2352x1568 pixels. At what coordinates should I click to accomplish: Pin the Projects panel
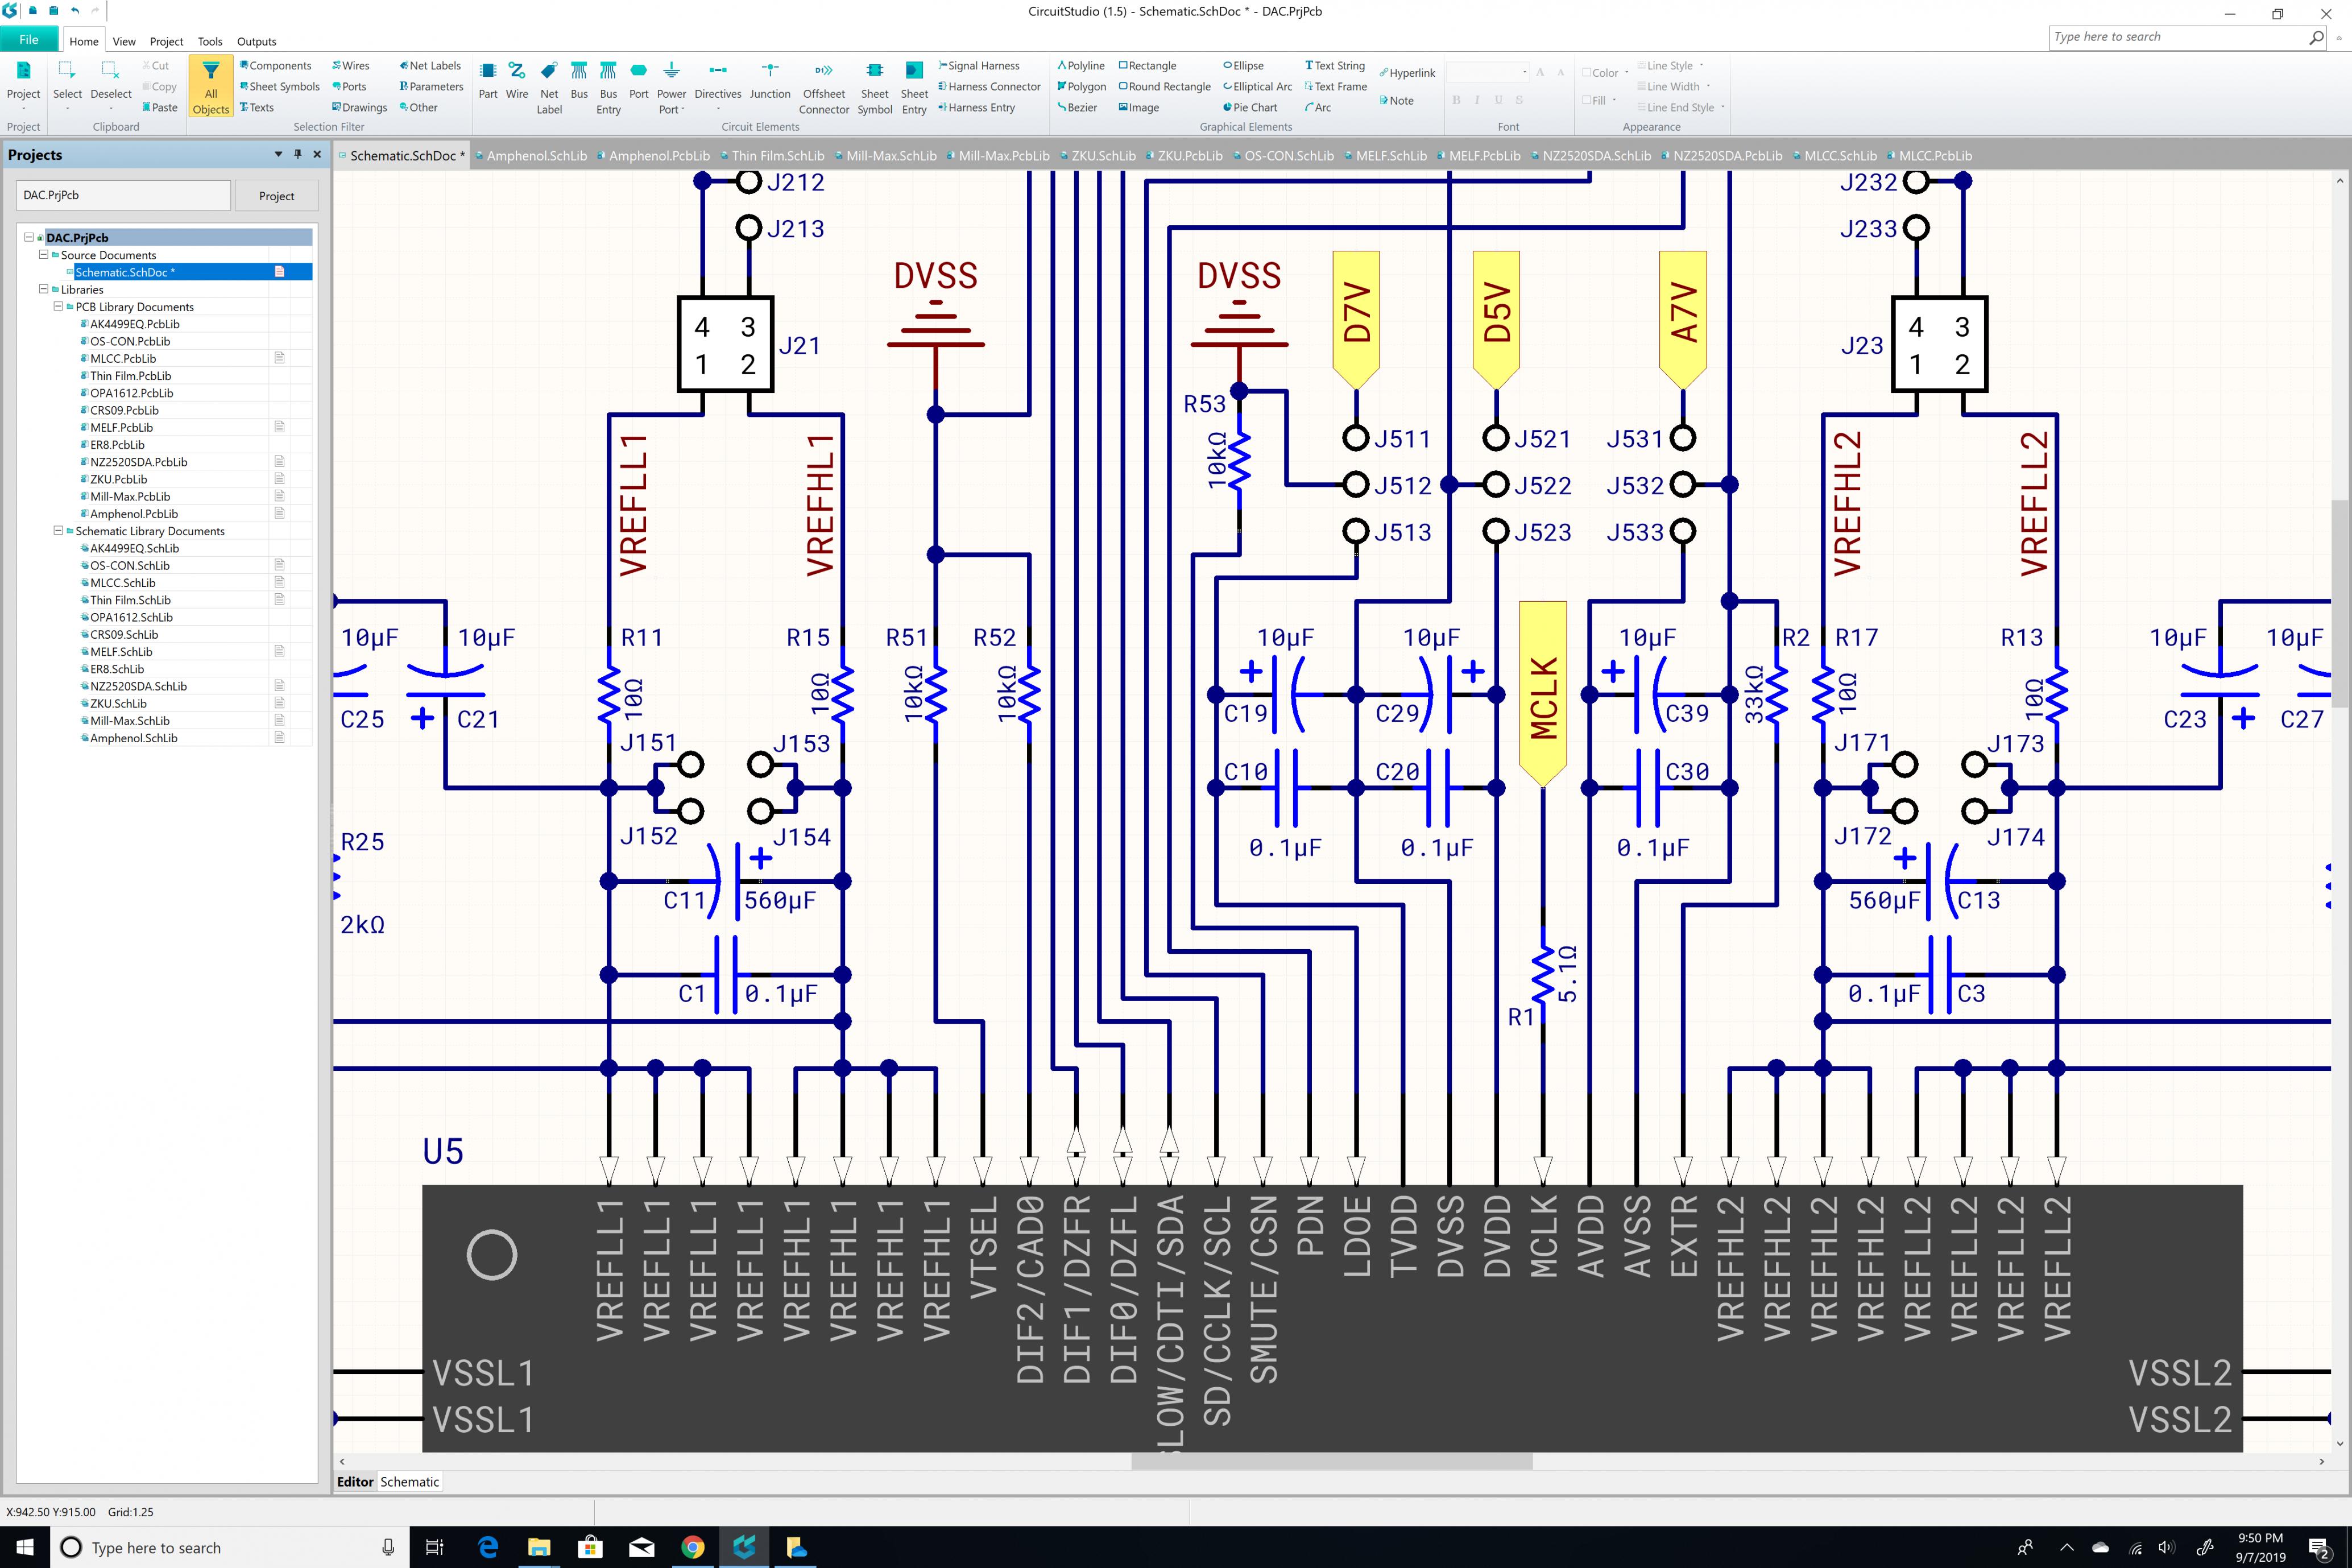coord(297,154)
